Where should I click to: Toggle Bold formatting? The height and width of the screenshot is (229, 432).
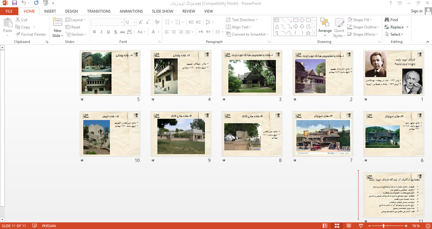pos(94,32)
